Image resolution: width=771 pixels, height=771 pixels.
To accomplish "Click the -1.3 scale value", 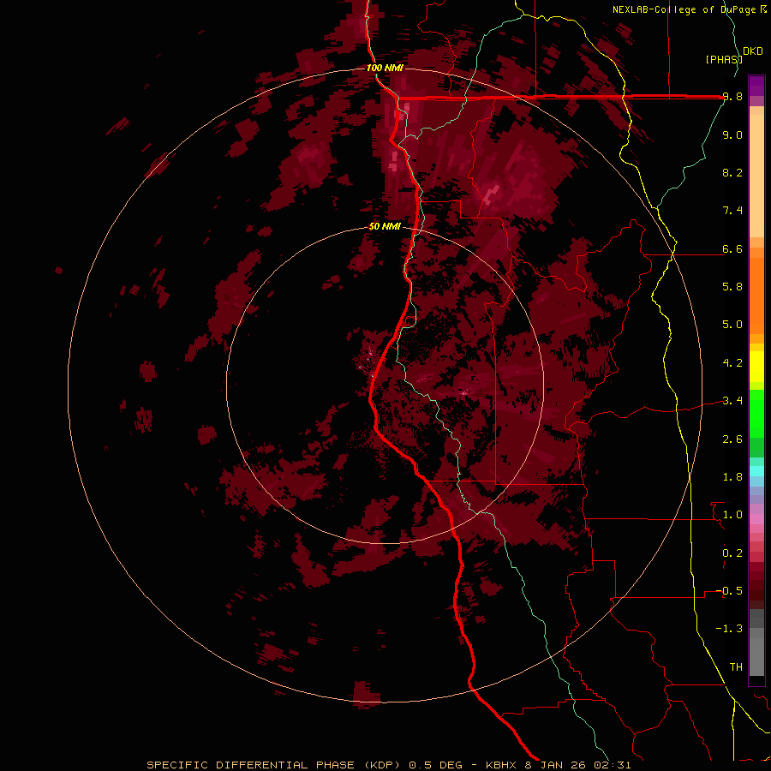I will 730,629.
